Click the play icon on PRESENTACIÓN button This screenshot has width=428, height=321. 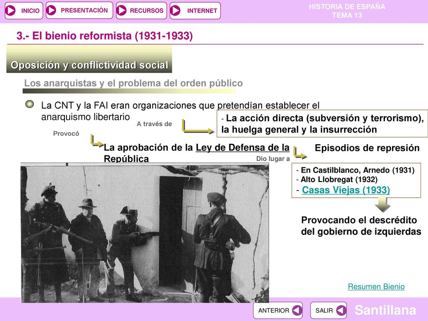click(51, 10)
